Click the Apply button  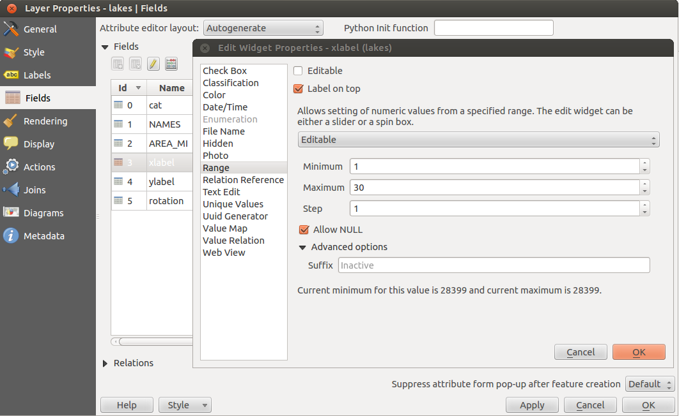[532, 405]
